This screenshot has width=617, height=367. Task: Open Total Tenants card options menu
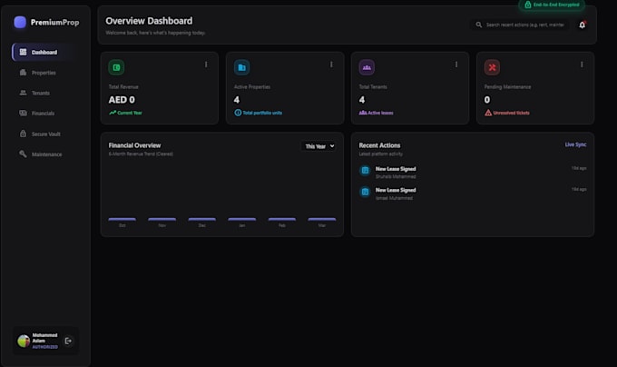pos(456,64)
